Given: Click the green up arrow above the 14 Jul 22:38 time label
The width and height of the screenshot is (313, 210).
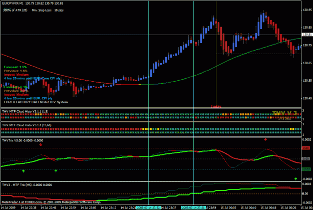Looking at the screenshot, I should [24, 171].
